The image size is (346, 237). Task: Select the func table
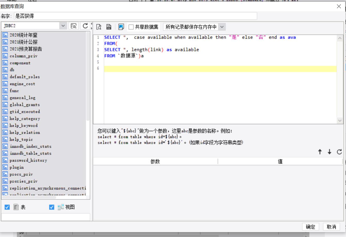14,91
